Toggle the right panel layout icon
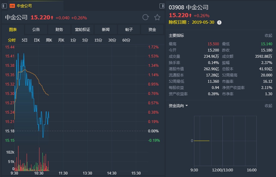The height and width of the screenshot is (177, 276). click(x=162, y=6)
